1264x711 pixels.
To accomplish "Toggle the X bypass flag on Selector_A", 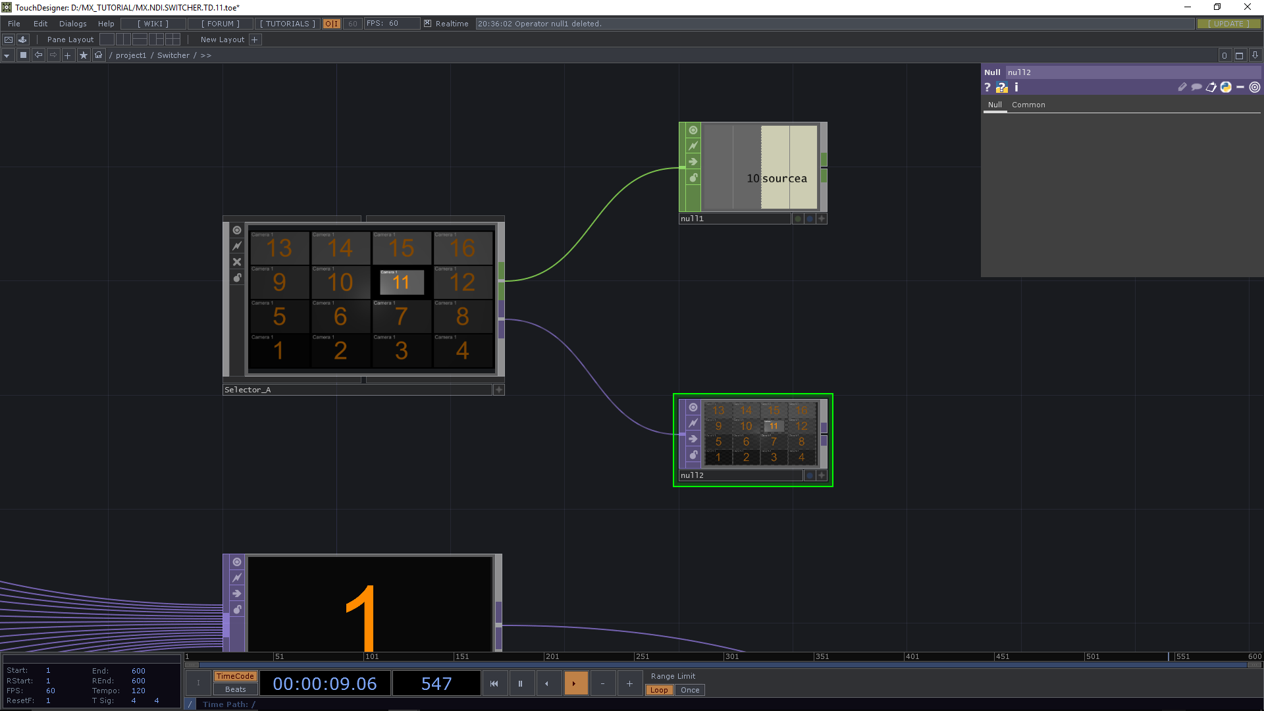I will coord(237,262).
